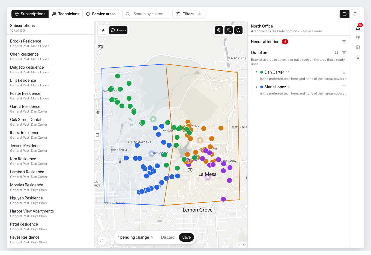The image size is (371, 255).
Task: Expand the Maria Lopez row
Action: pos(256,87)
